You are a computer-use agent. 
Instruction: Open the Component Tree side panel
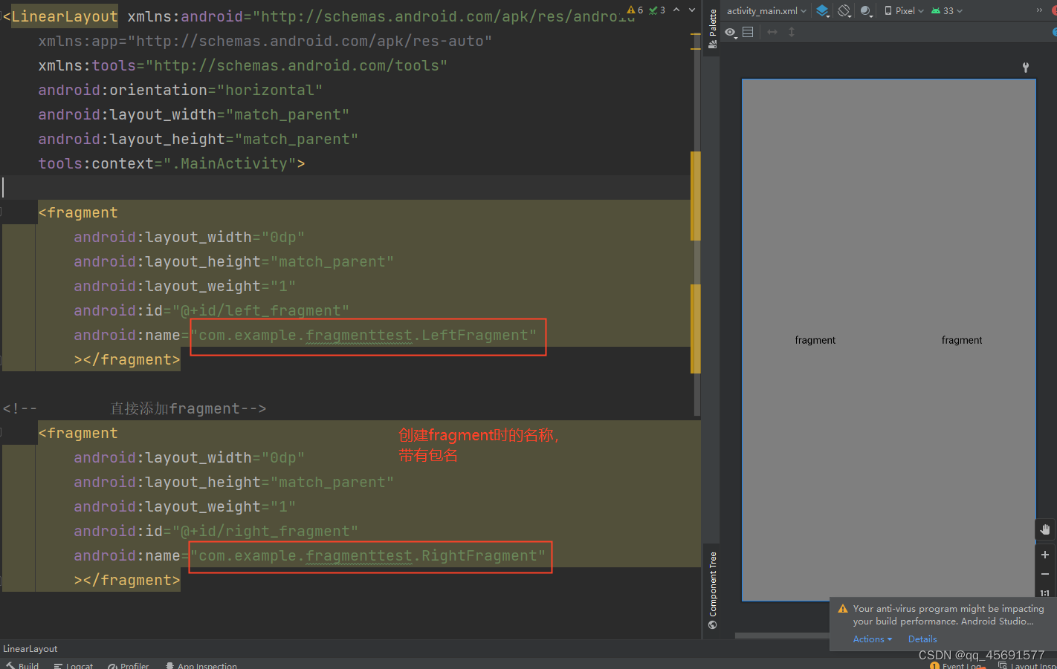pos(712,590)
